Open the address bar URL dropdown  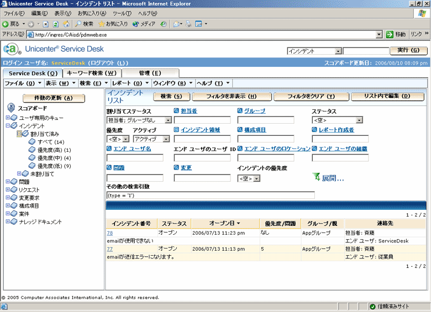click(379, 35)
